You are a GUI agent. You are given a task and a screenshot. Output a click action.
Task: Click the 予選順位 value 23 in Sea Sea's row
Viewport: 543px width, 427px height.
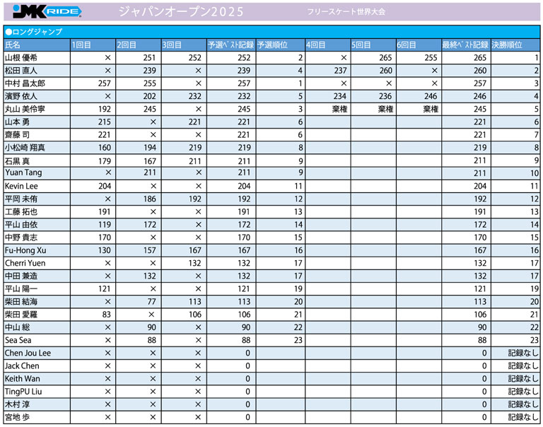point(298,340)
